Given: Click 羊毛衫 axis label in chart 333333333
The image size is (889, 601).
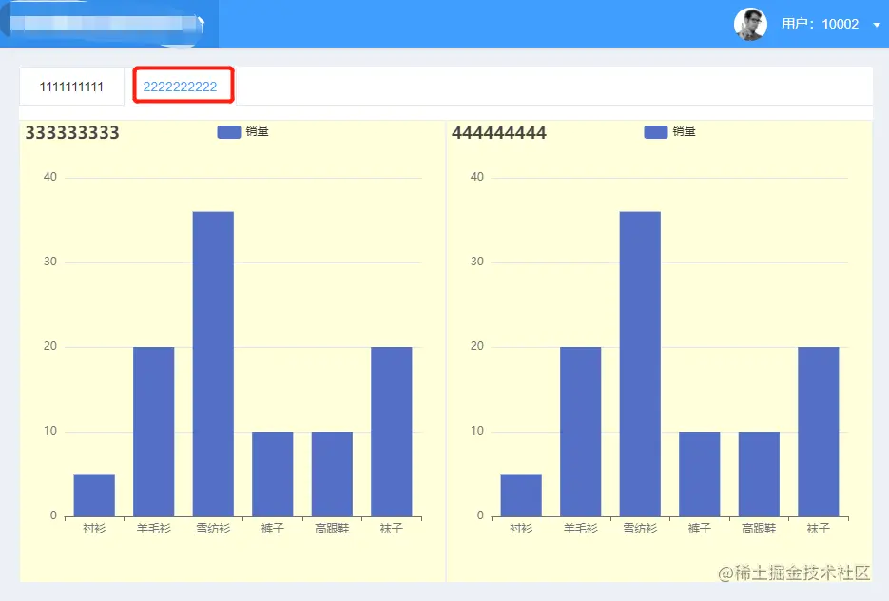Looking at the screenshot, I should [154, 529].
